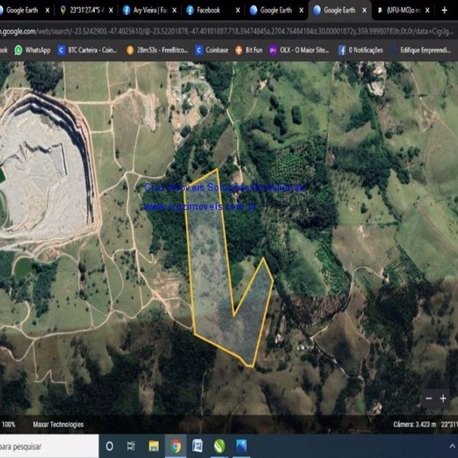Open the 28m53s FreeBitco bookmark
The image size is (458, 458).
click(157, 50)
